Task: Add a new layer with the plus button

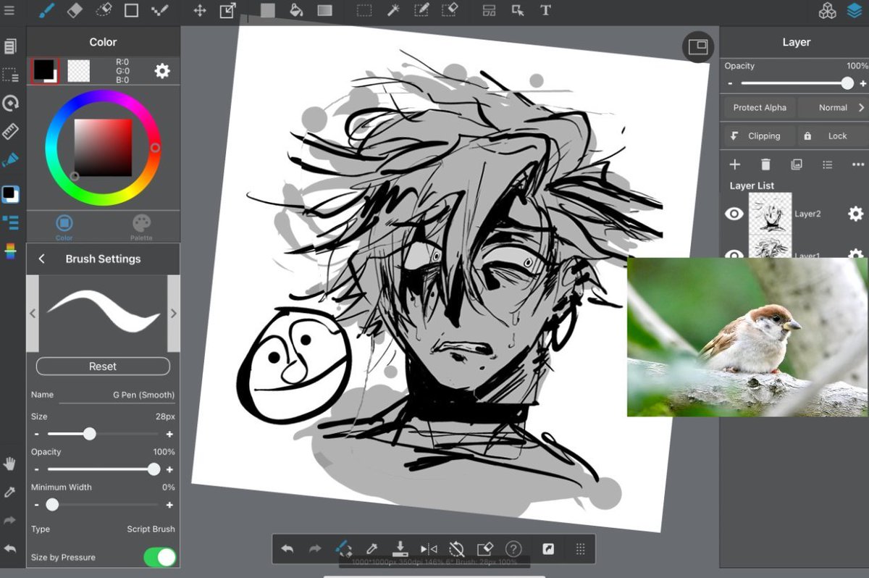Action: point(734,165)
